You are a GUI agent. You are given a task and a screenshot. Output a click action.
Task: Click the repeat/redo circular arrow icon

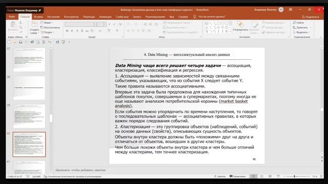[x=57, y=42]
